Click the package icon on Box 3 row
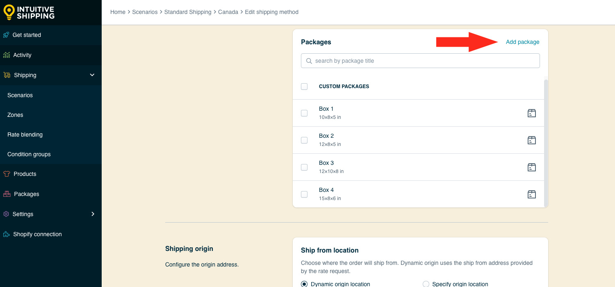The image size is (615, 287). point(532,167)
